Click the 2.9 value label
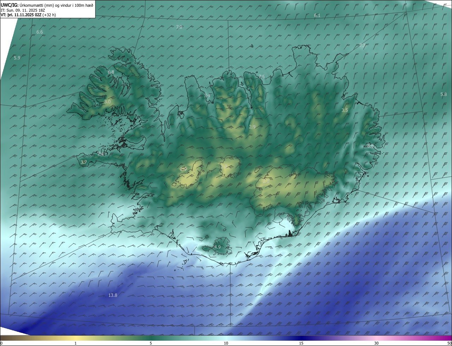This screenshot has height=346, width=452. coord(252,127)
